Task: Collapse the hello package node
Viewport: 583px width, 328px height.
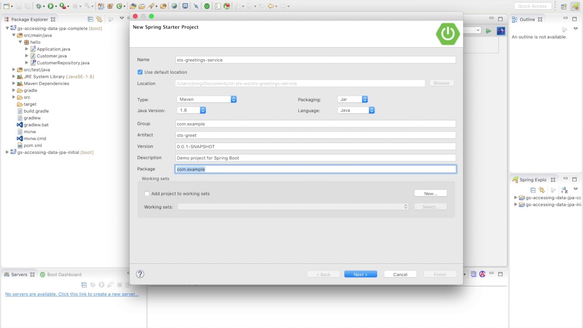Action: coord(20,42)
